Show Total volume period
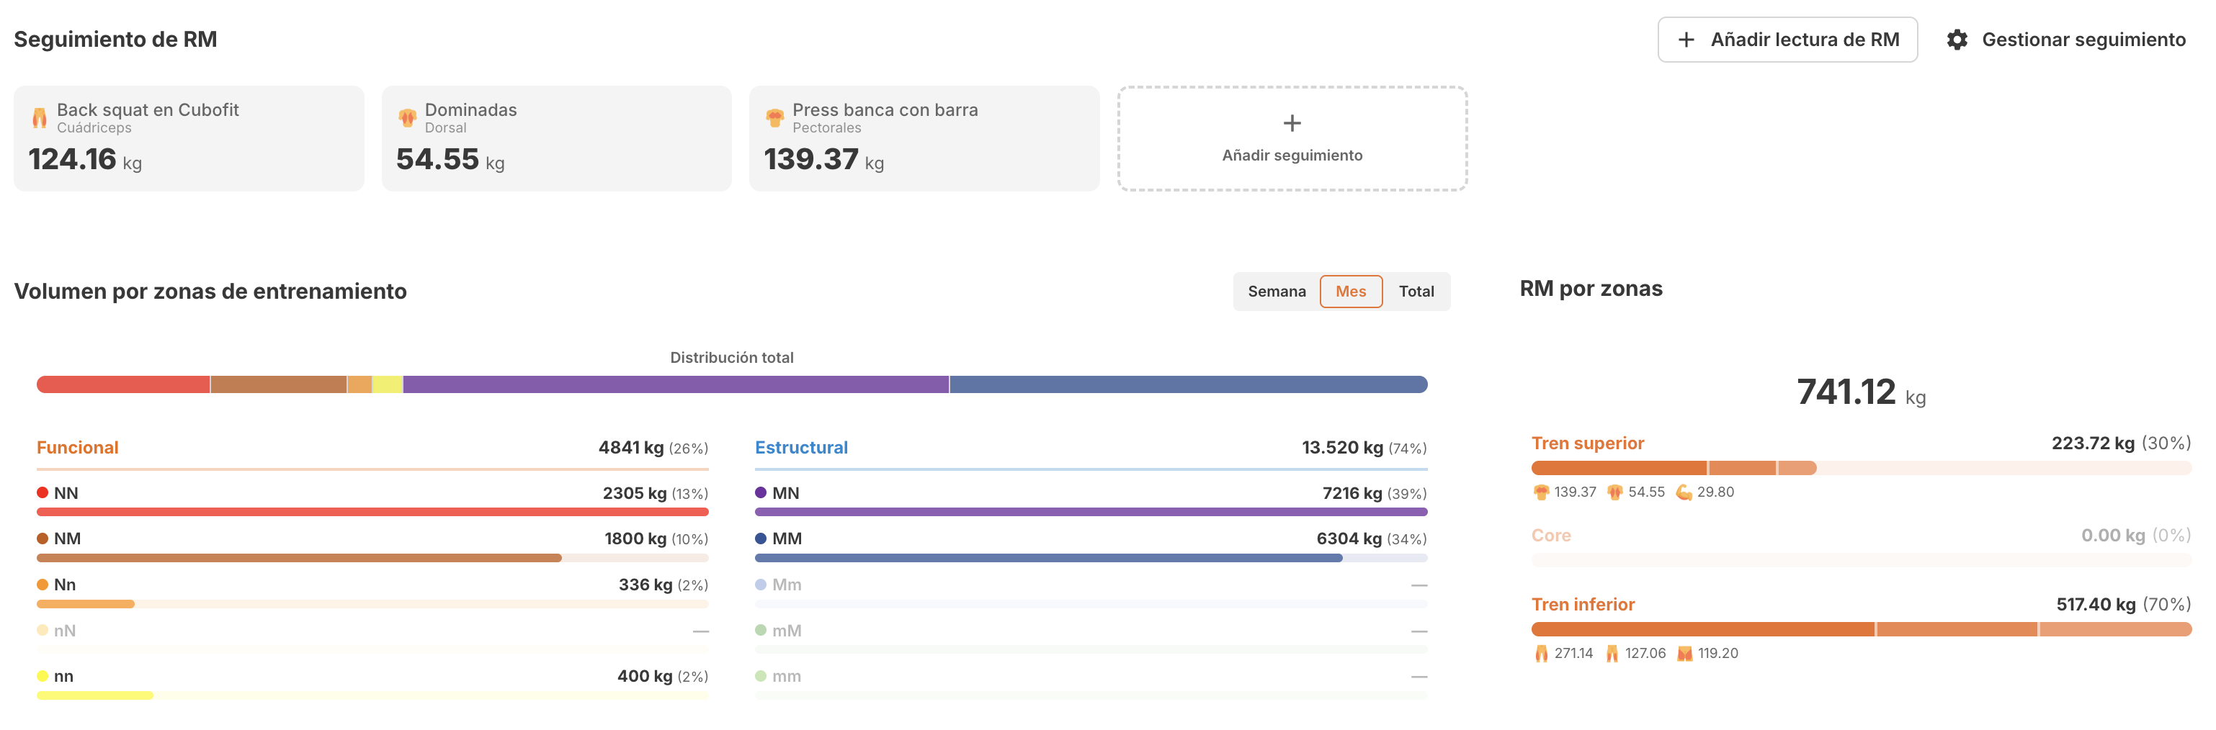The width and height of the screenshot is (2216, 730). [x=1415, y=292]
